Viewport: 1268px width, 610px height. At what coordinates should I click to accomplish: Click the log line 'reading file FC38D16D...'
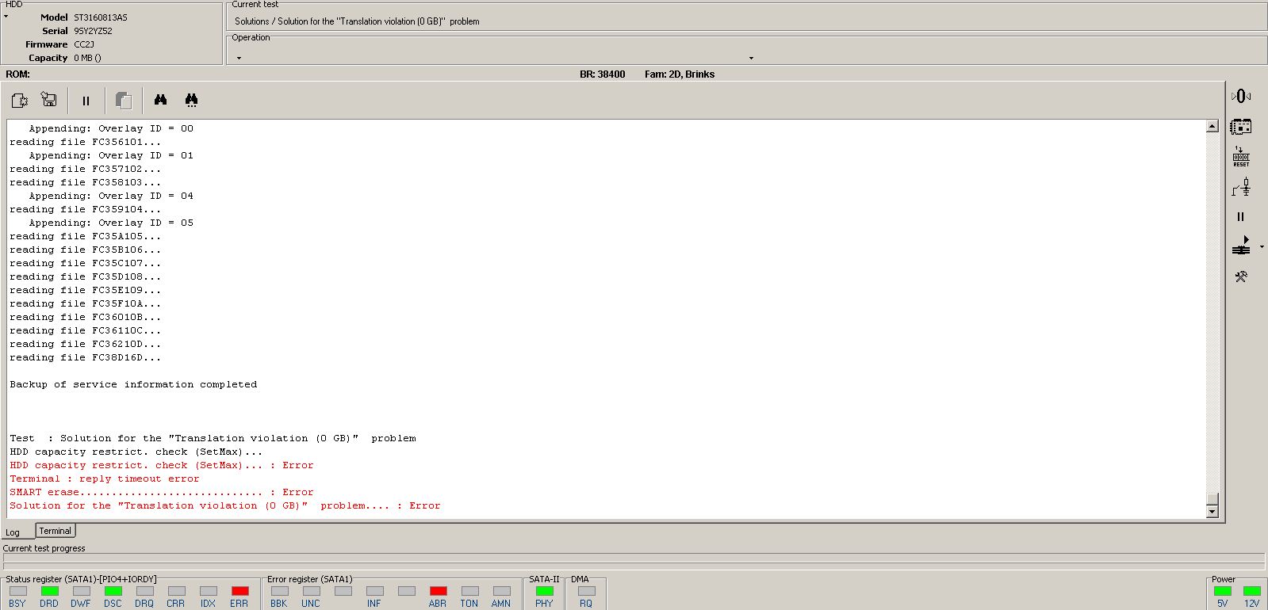86,357
